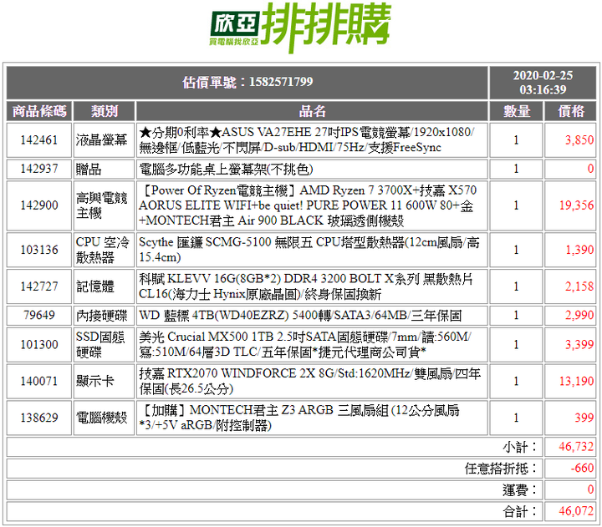This screenshot has width=602, height=527.
Task: Click the 品名 column header
Action: (x=312, y=111)
